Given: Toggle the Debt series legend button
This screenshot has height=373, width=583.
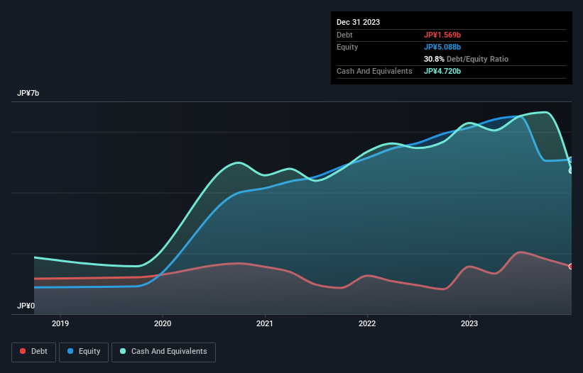Looking at the screenshot, I should click(x=33, y=352).
